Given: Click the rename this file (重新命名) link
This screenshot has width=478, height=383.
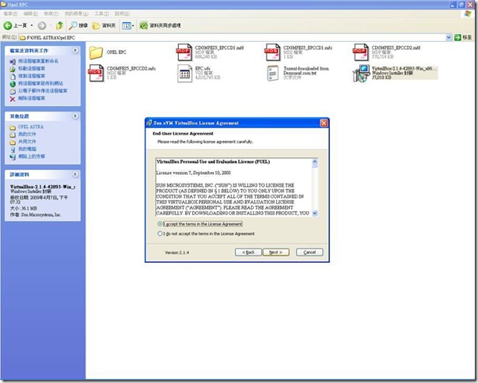Looking at the screenshot, I should [38, 61].
